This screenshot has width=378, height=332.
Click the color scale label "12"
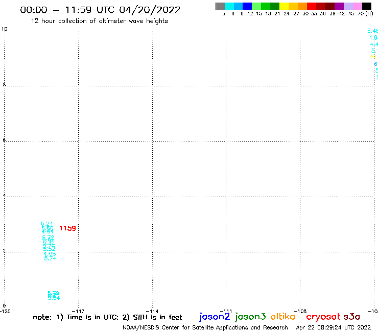point(250,13)
